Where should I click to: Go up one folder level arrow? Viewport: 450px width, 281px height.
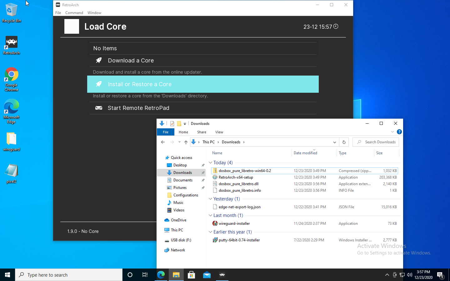pyautogui.click(x=186, y=142)
